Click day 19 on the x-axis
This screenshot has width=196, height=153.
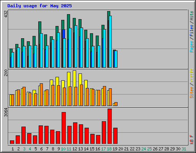tap(115, 149)
